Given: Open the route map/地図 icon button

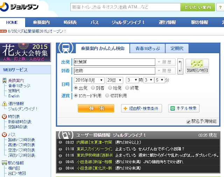Looking at the screenshot, I should (x=197, y=66).
